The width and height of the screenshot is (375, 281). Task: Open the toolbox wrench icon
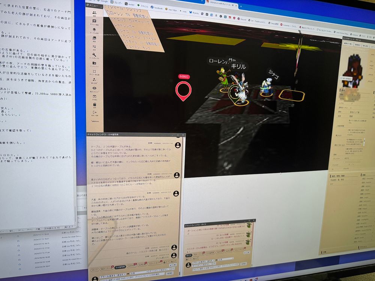(94, 55)
